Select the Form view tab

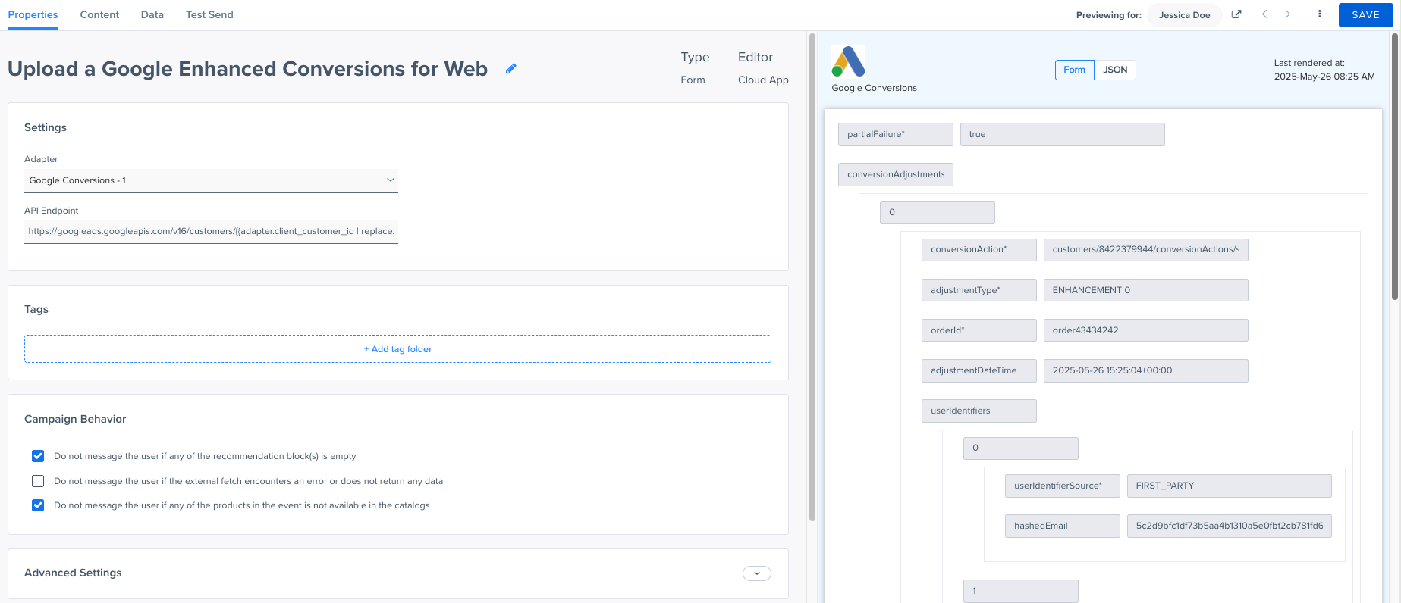click(x=1074, y=70)
